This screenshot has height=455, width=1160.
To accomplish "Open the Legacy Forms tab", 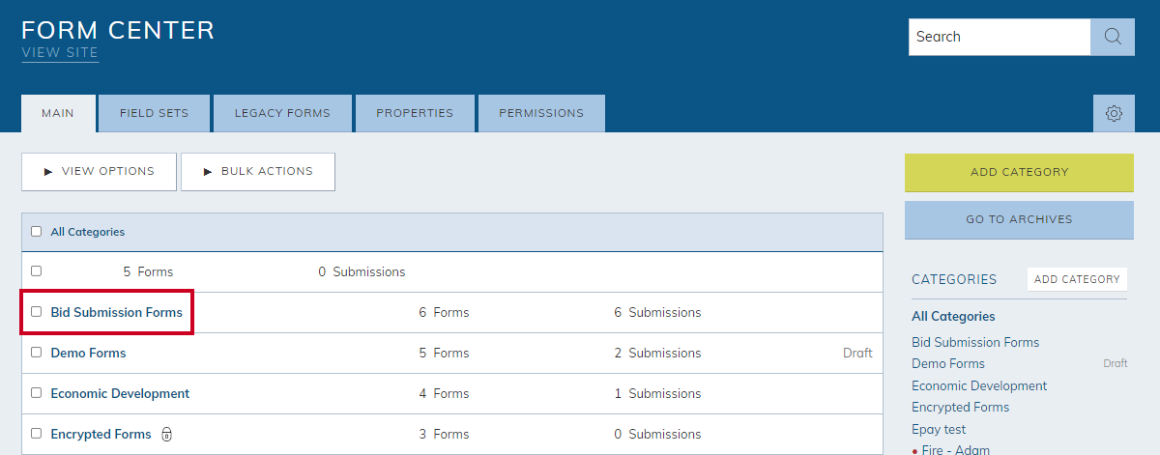I will pos(282,113).
